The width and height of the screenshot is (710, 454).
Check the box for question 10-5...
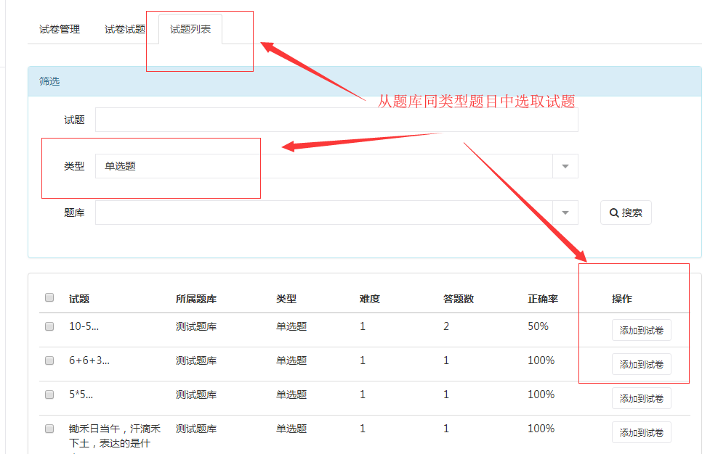tap(49, 326)
